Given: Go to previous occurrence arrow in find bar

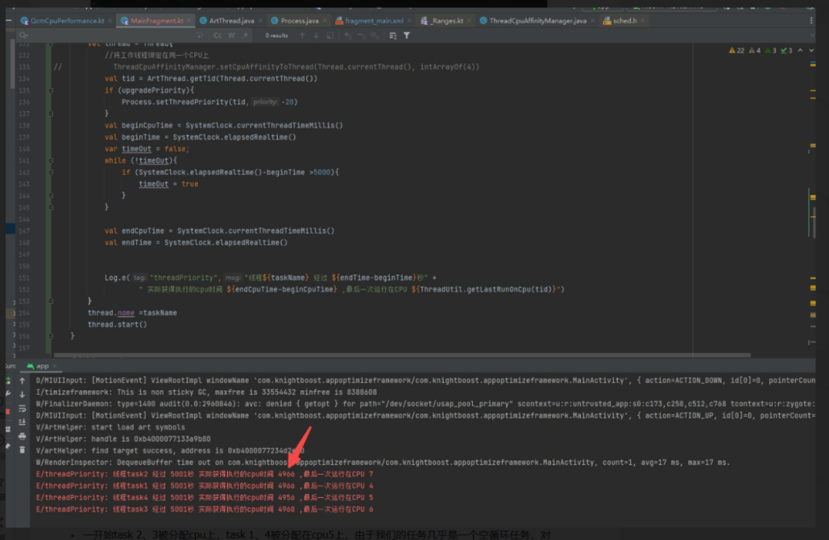Looking at the screenshot, I should click(x=302, y=35).
